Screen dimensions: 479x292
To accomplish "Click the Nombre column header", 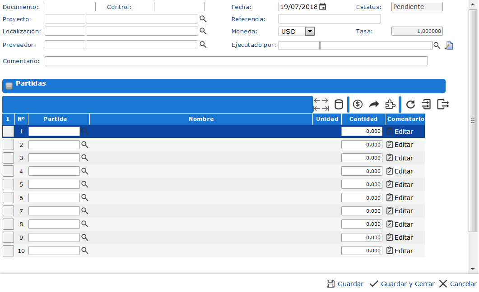I will tap(201, 119).
